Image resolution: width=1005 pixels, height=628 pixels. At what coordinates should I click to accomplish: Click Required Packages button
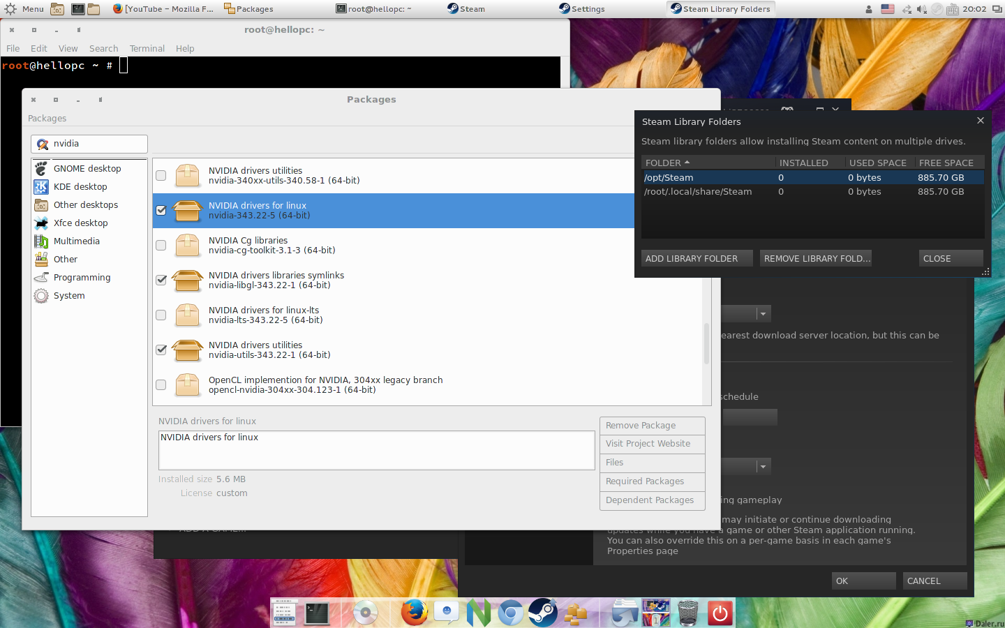point(653,481)
